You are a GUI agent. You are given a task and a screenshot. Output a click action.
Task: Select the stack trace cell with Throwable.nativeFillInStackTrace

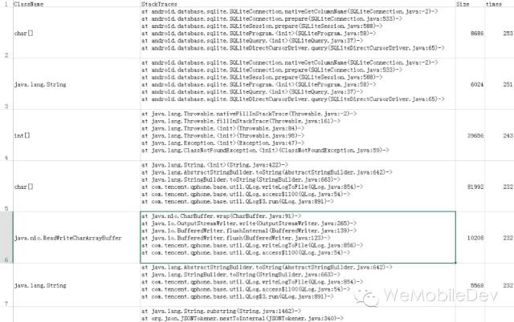click(298, 135)
